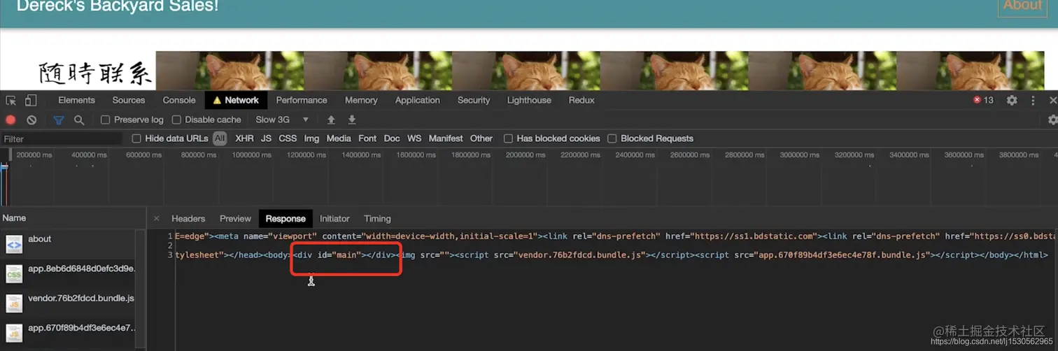This screenshot has height=351, width=1058.
Task: Show the Response sub-tab
Action: [285, 219]
